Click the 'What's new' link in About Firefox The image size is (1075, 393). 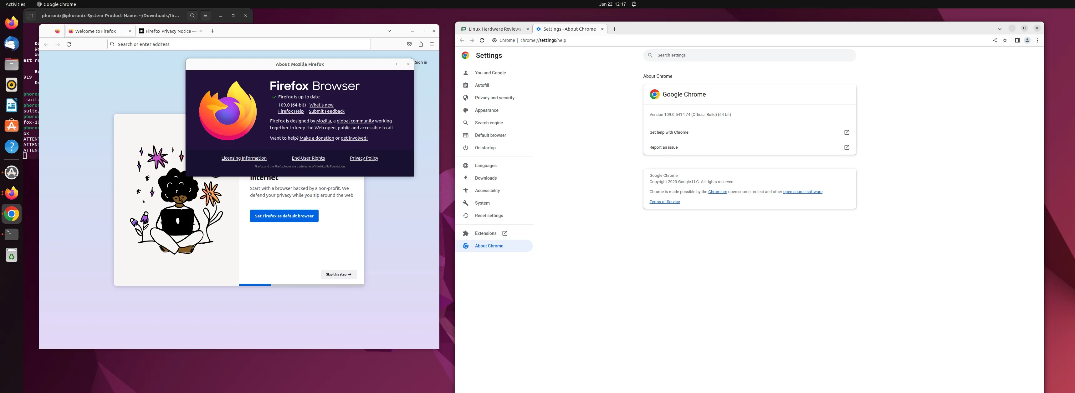point(321,105)
